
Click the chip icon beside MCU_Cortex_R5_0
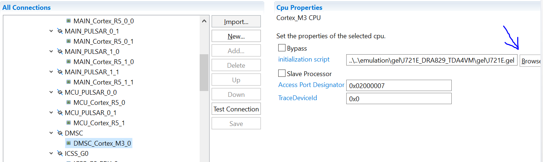pyautogui.click(x=68, y=103)
